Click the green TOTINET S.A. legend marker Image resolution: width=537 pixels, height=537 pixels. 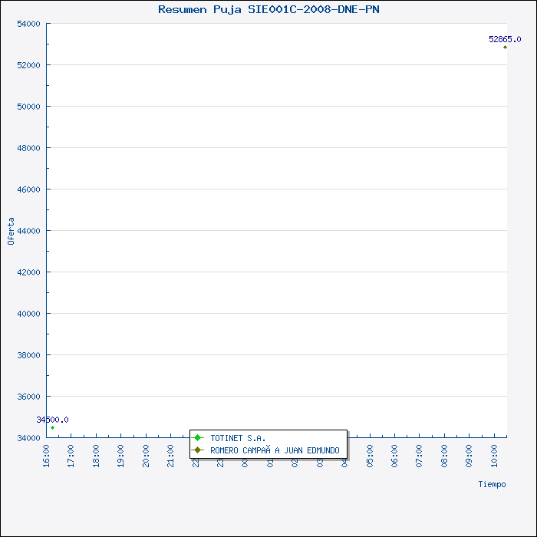pos(198,437)
